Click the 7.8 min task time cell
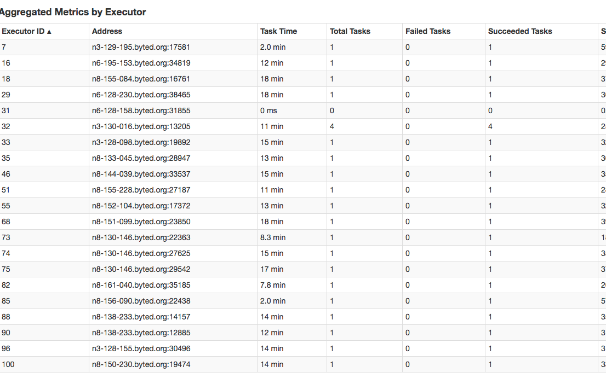This screenshot has height=384, width=606. pos(292,285)
